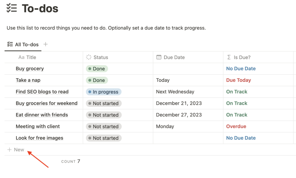Click the Status column spinner icon
Image resolution: width=296 pixels, height=178 pixels.
89,57
